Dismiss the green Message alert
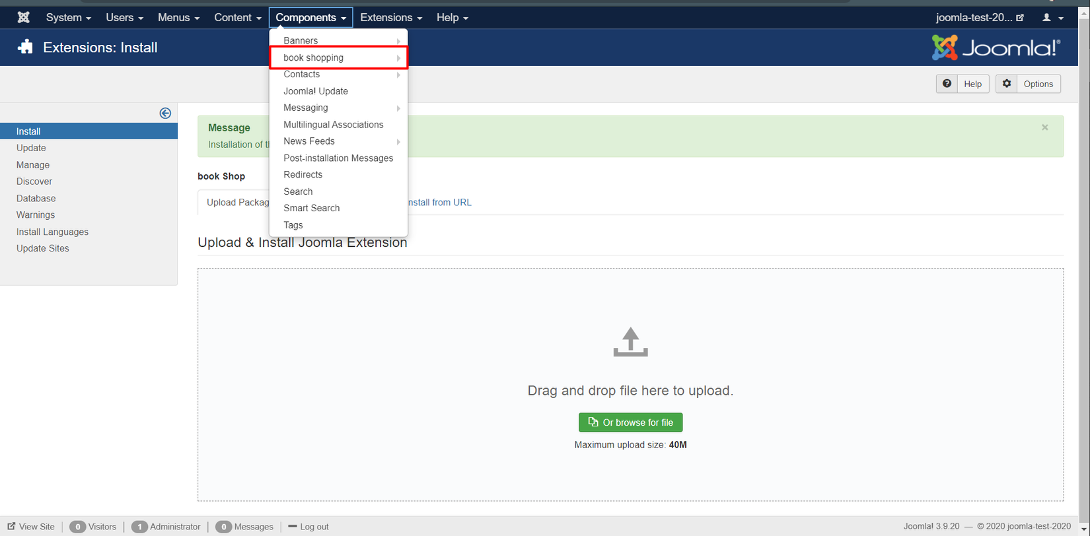Viewport: 1090px width, 536px height. (1045, 127)
